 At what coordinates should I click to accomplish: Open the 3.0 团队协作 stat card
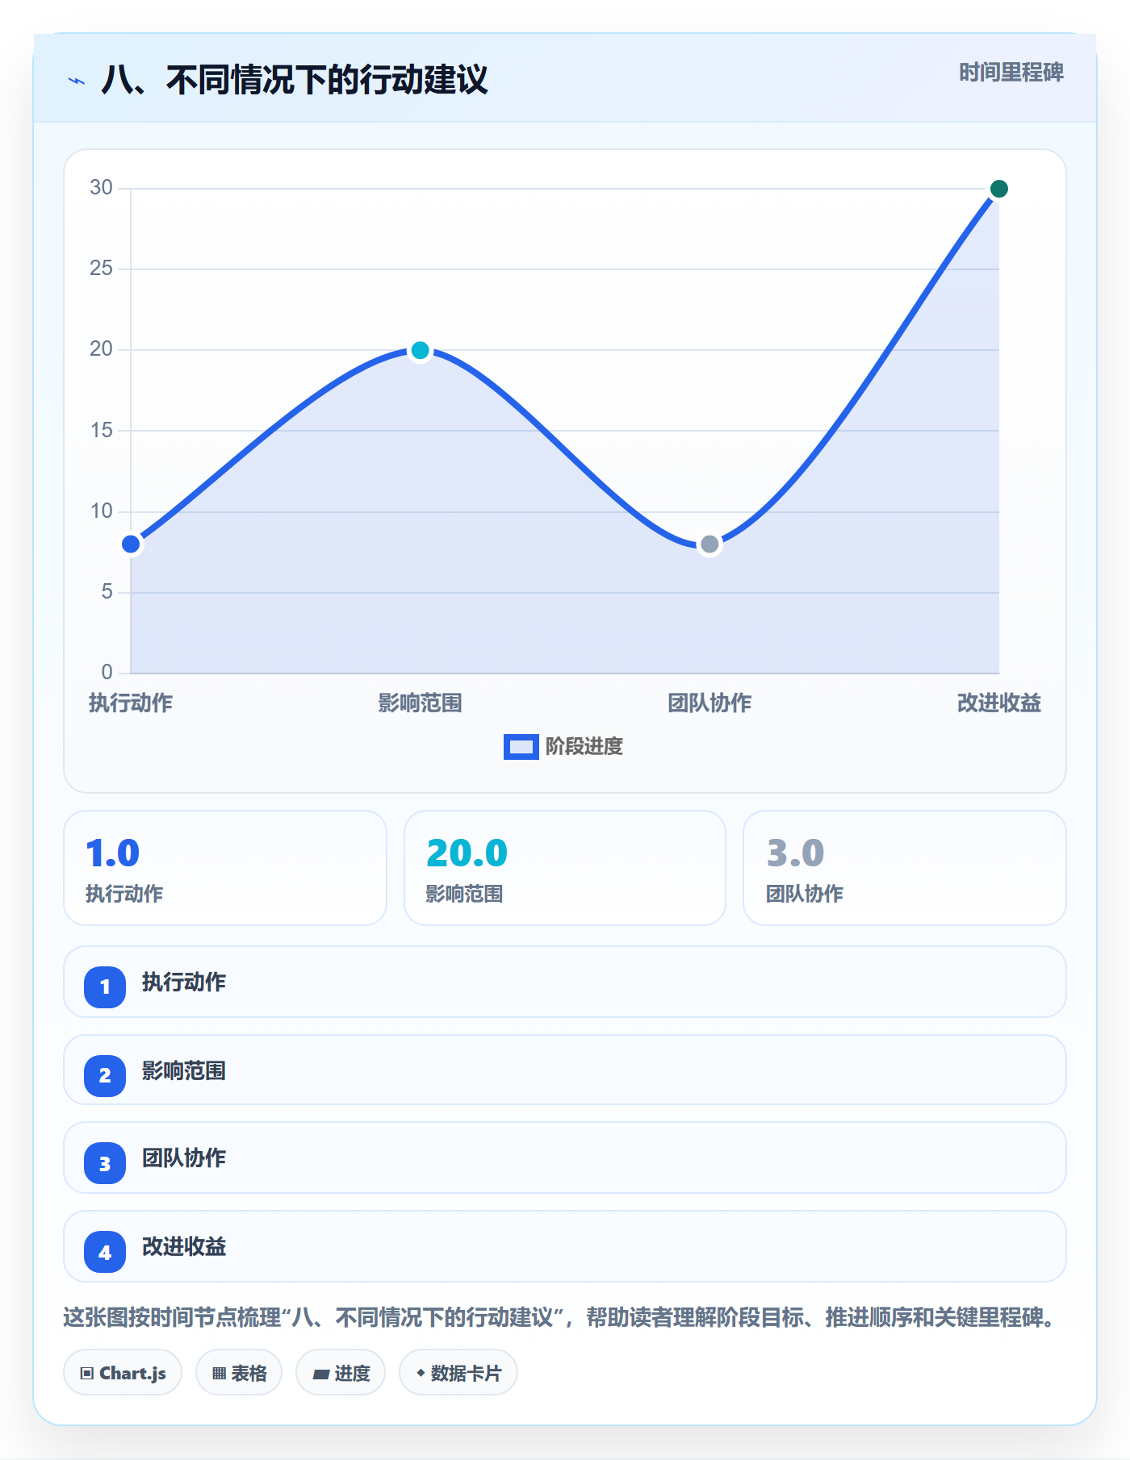point(905,868)
